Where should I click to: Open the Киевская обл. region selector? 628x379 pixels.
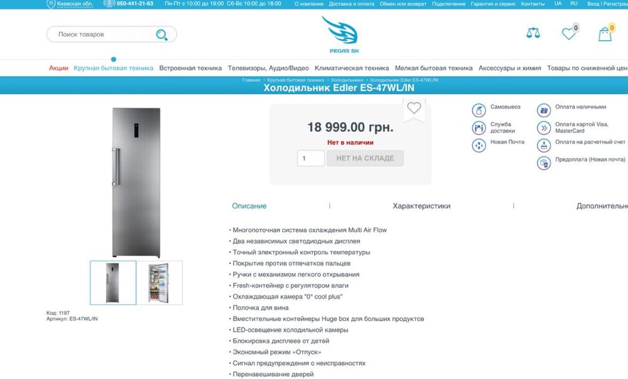click(75, 4)
